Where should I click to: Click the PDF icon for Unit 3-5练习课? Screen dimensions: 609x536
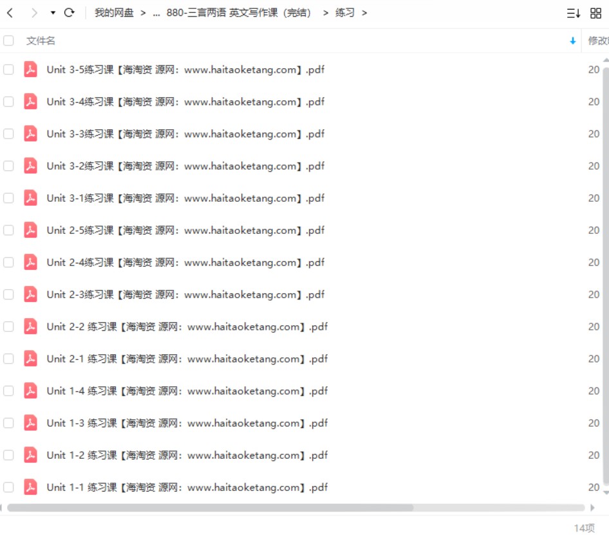pos(30,70)
